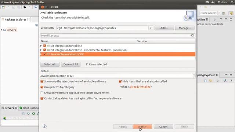Click the Quick Access search field
235x132 pixels.
click(208, 13)
